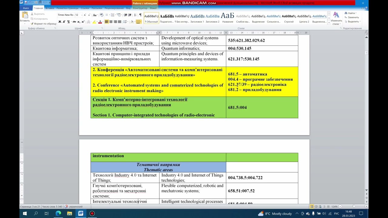Apply strikethrough to selected text
Viewport: 388px width, 218px height.
point(74,22)
